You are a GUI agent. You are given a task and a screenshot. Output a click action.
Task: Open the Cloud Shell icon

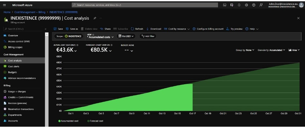pyautogui.click(x=224, y=5)
